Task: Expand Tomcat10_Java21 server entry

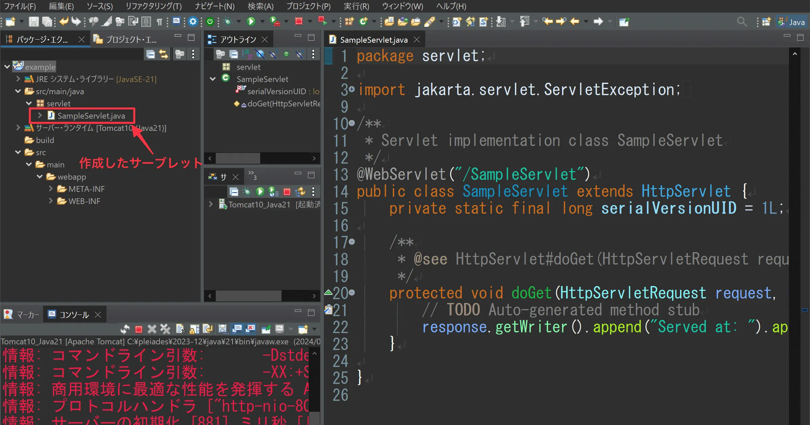Action: [x=211, y=204]
